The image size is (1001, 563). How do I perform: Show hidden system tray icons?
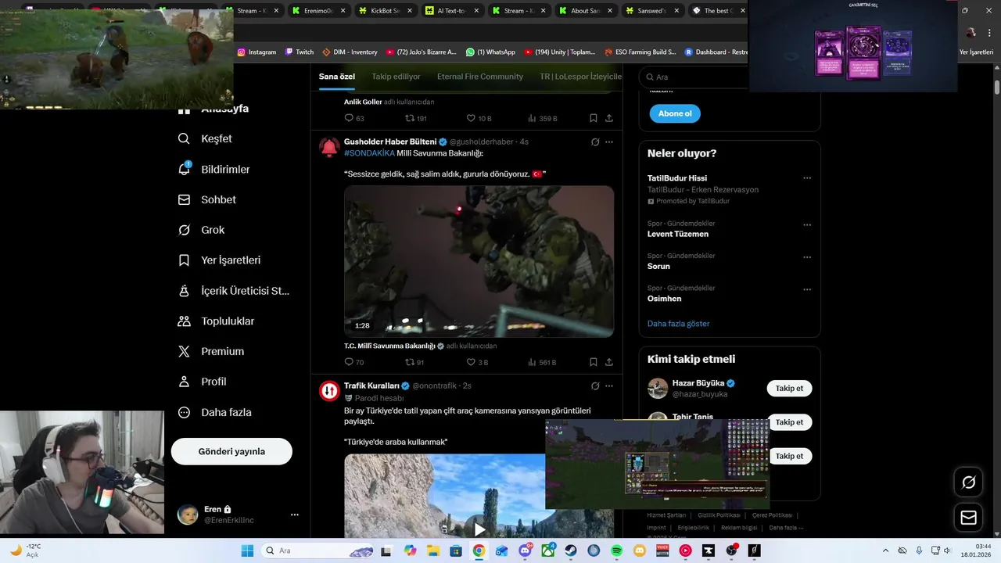coord(887,550)
